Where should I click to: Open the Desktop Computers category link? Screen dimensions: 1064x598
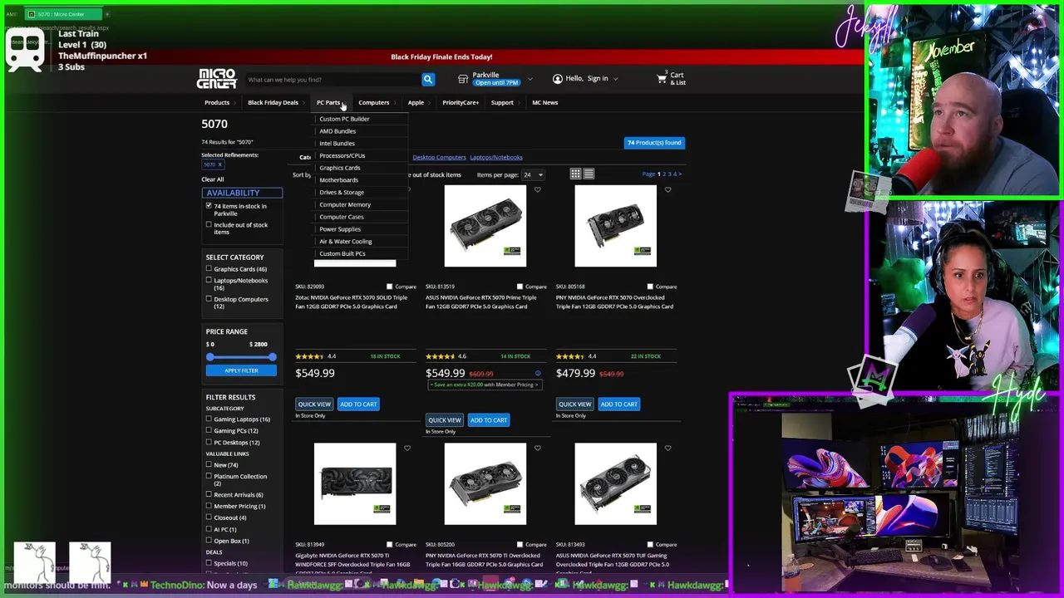point(439,157)
